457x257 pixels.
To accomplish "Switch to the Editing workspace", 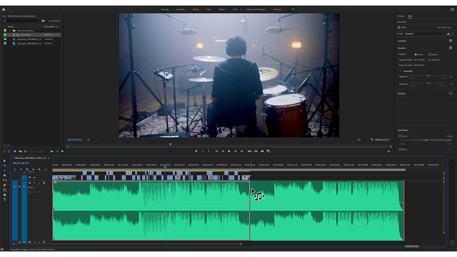I will [195, 9].
